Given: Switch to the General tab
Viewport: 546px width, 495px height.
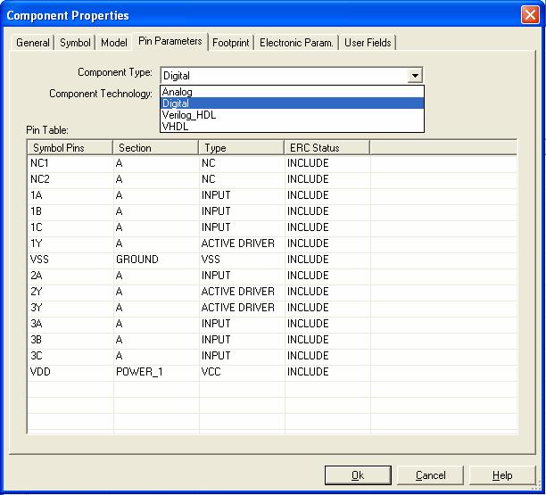Looking at the screenshot, I should [33, 43].
